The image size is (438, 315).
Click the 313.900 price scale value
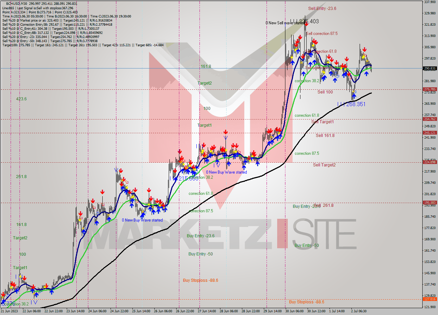click(430, 36)
